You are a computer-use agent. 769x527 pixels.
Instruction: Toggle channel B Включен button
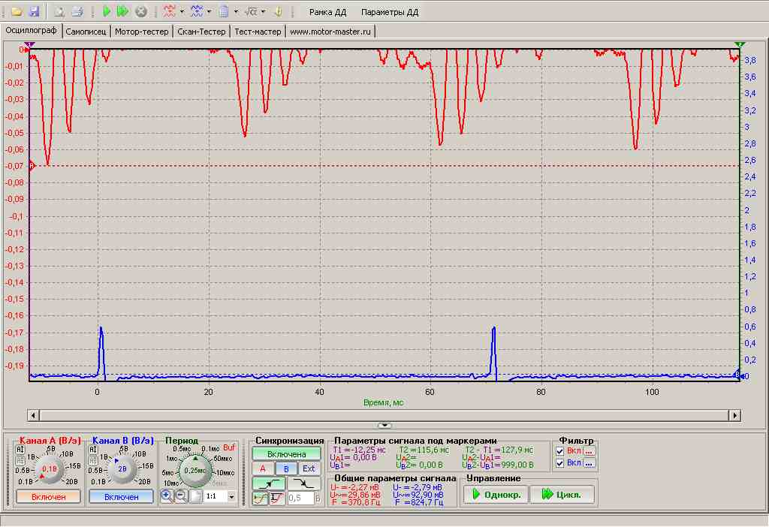pyautogui.click(x=121, y=497)
